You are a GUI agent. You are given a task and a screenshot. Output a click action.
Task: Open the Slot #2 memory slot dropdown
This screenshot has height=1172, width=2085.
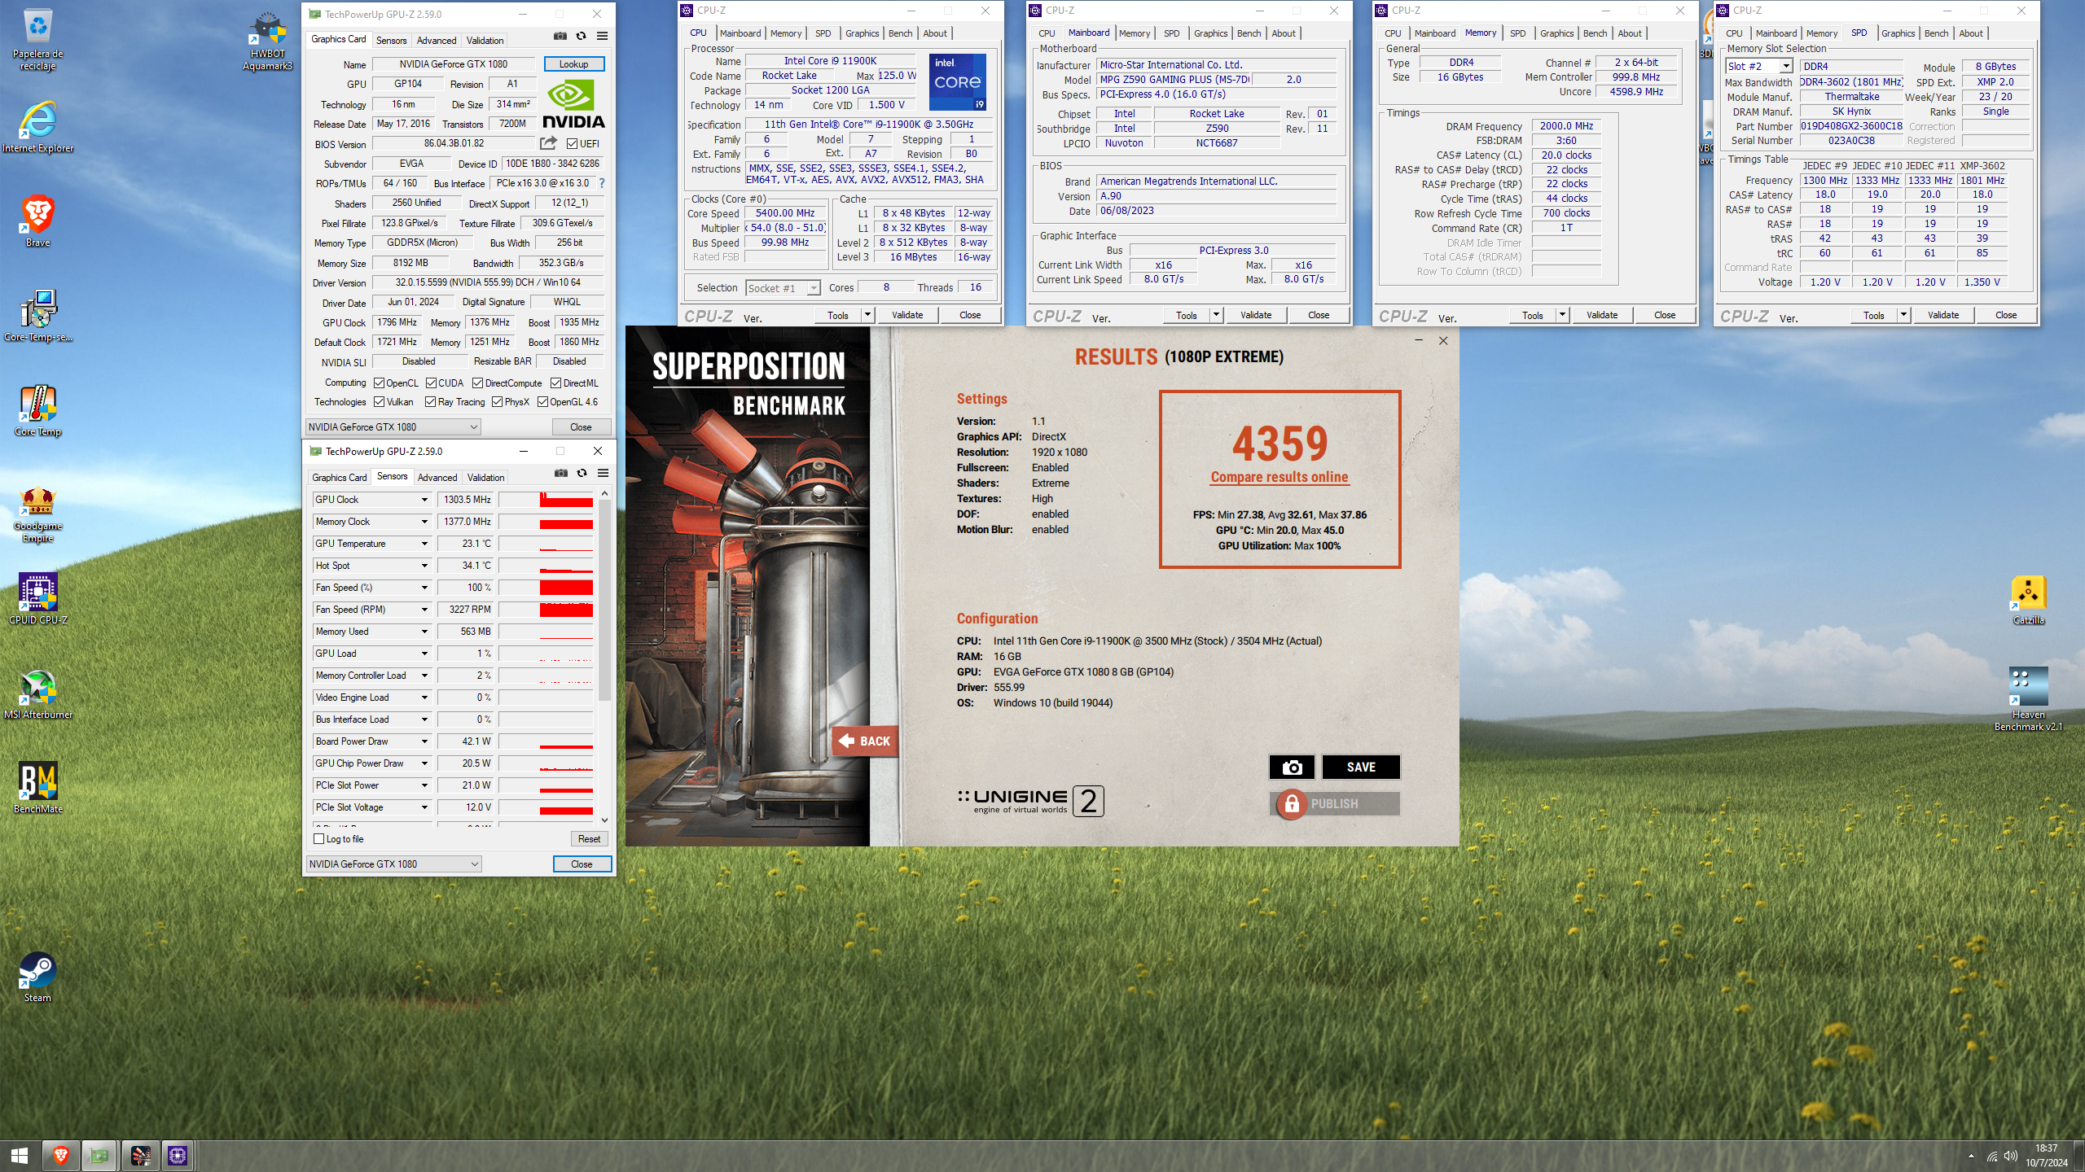(x=1759, y=67)
